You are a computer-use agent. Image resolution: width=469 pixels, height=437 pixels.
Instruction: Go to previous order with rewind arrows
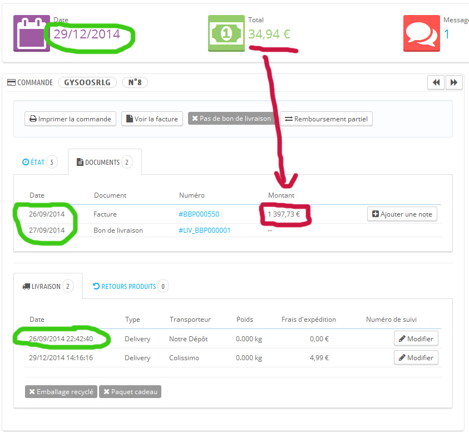coord(436,82)
